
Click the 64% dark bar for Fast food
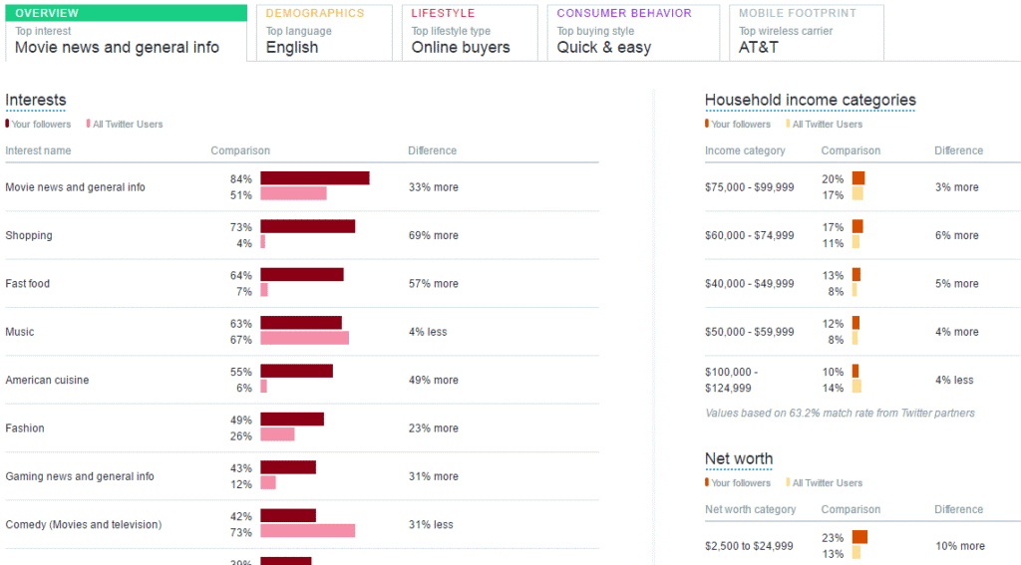point(301,274)
